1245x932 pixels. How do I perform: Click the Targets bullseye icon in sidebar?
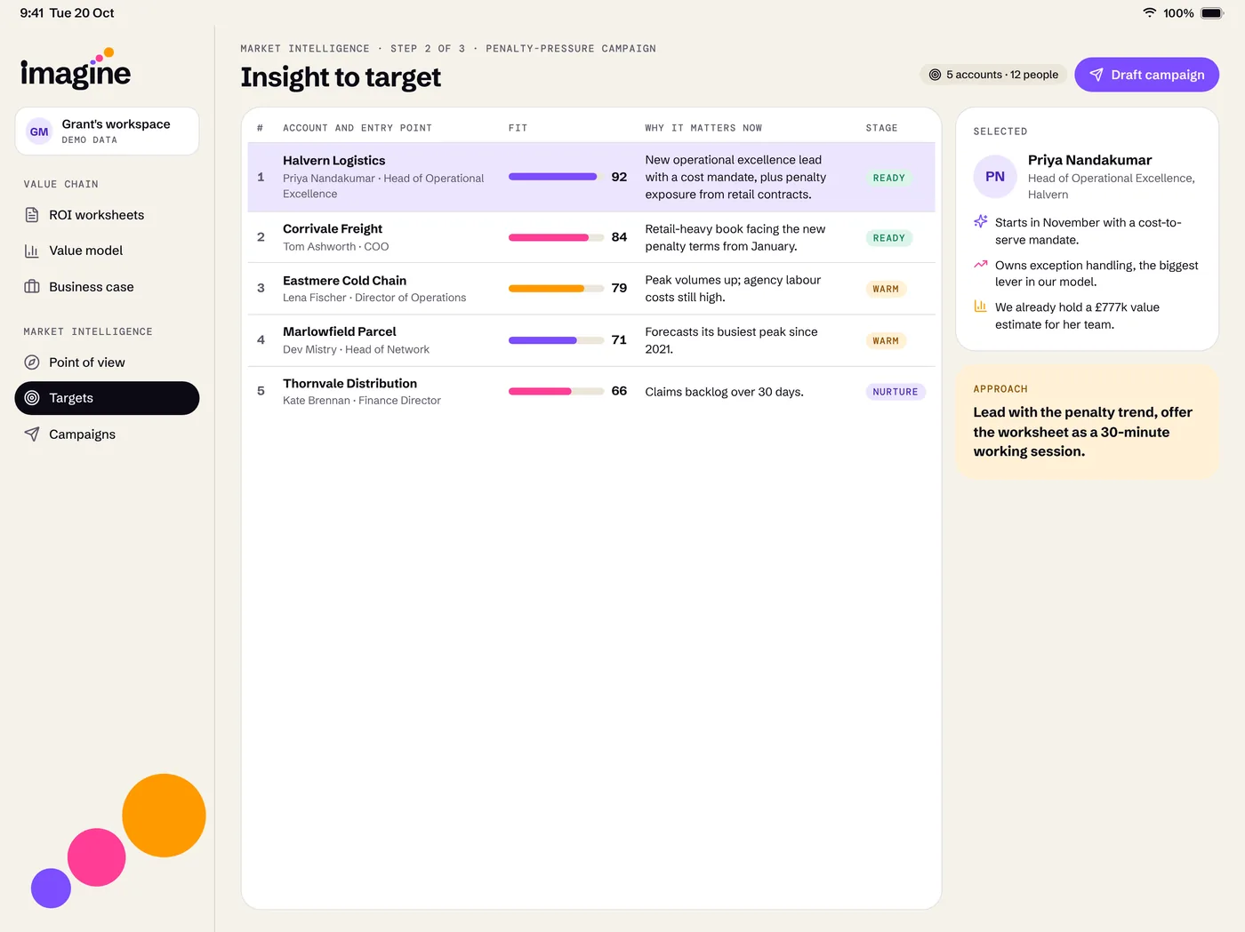32,398
